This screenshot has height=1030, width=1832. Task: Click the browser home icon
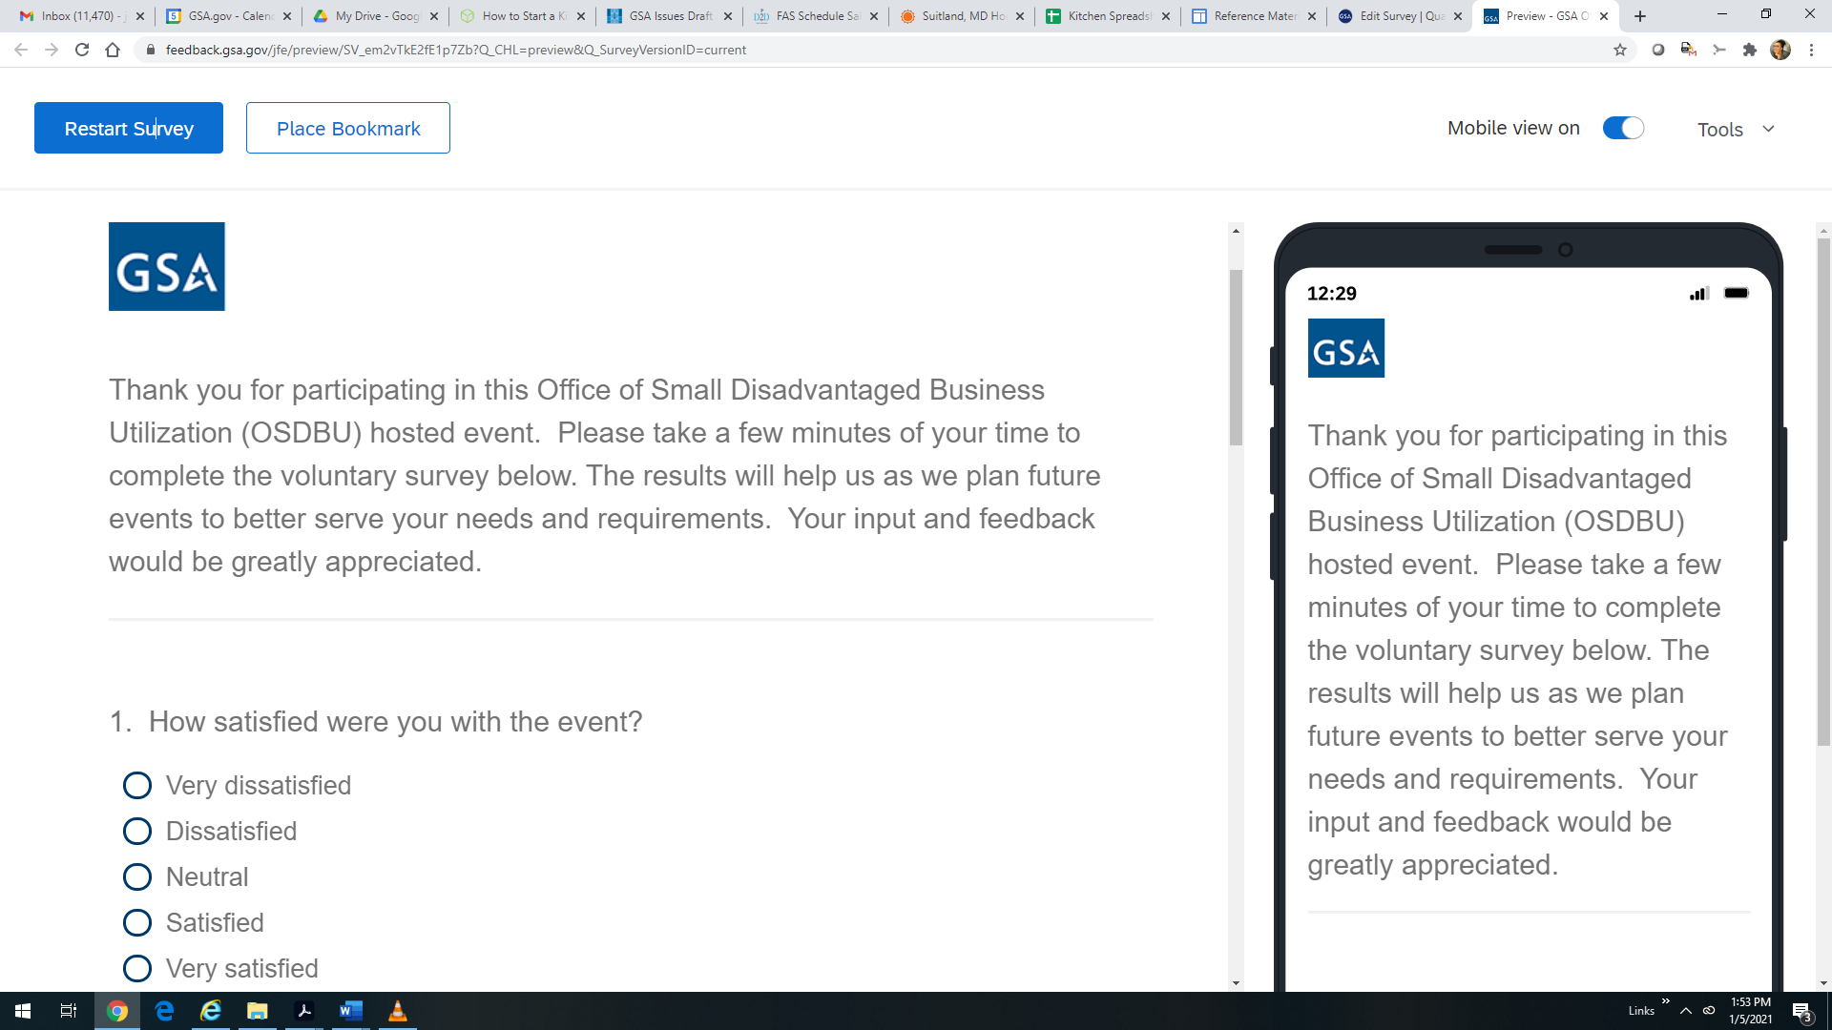(x=113, y=50)
